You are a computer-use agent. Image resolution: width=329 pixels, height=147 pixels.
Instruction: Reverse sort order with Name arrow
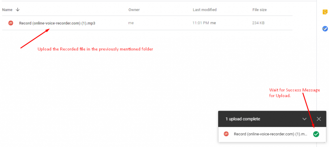[x=18, y=10]
